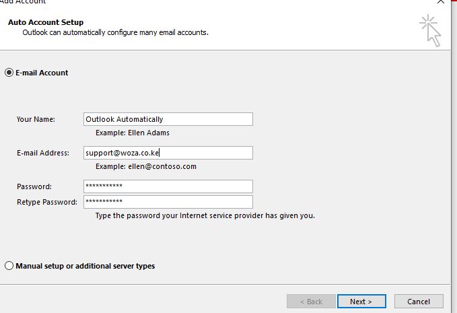Screen dimensions: 457x313
Task: Select the Retype Password field
Action: (168, 202)
